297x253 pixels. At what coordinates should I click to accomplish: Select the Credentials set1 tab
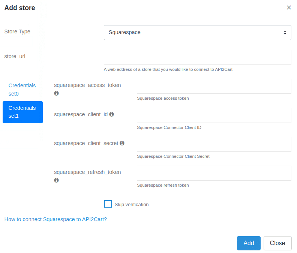coord(22,112)
